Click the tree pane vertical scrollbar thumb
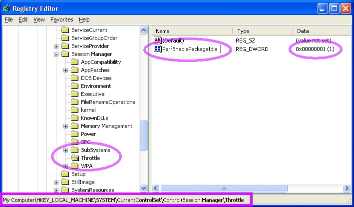 click(x=144, y=135)
